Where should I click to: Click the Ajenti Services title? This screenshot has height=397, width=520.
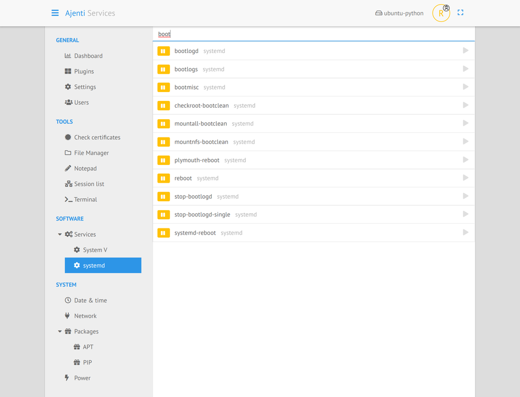[x=90, y=14]
